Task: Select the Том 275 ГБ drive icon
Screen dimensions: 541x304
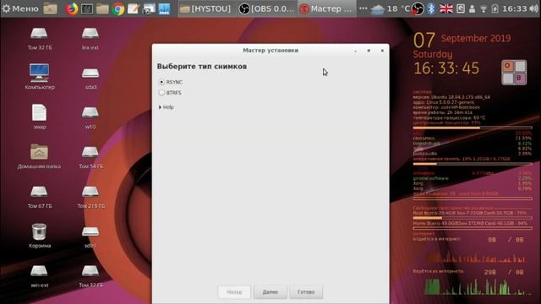Action: (90, 197)
